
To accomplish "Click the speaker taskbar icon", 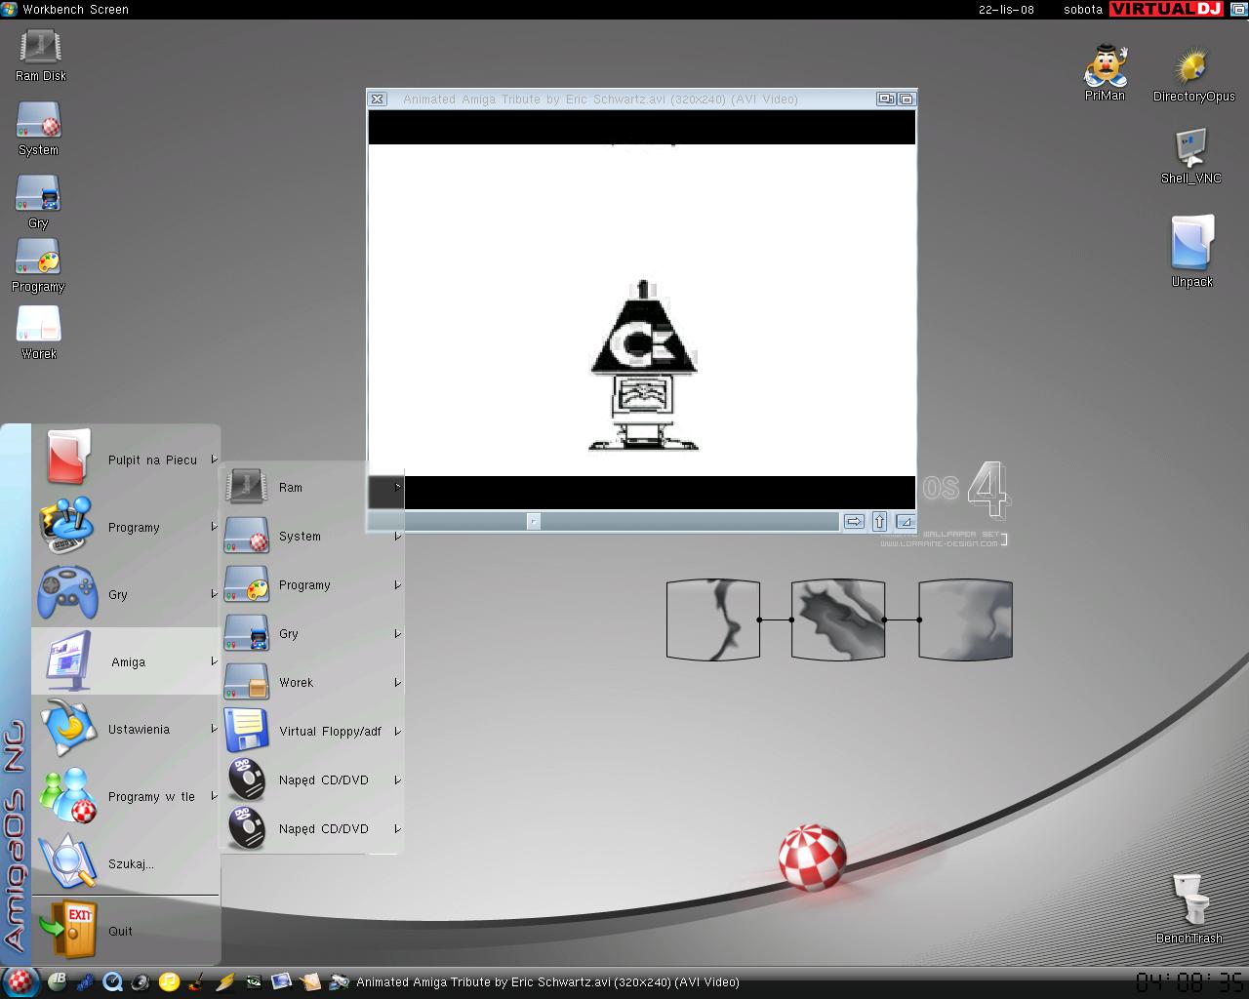I will 141,982.
